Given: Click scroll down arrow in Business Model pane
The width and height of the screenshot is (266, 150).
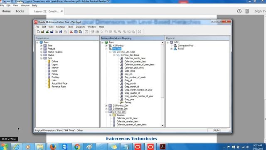Looking at the screenshot, I should (163, 125).
